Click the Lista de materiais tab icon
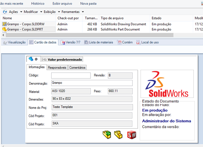 [86, 42]
